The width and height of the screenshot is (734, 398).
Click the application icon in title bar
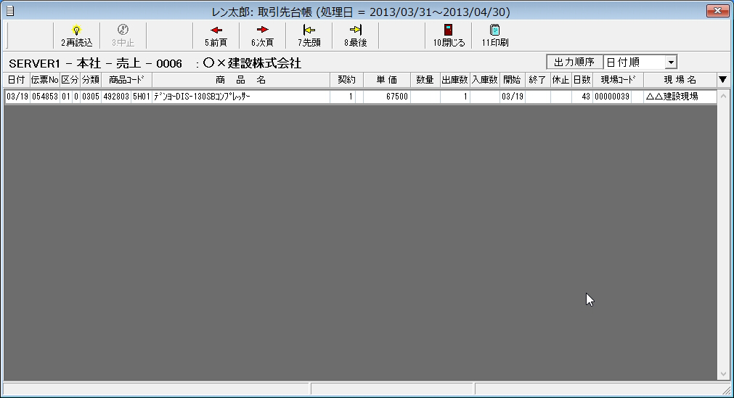point(9,10)
